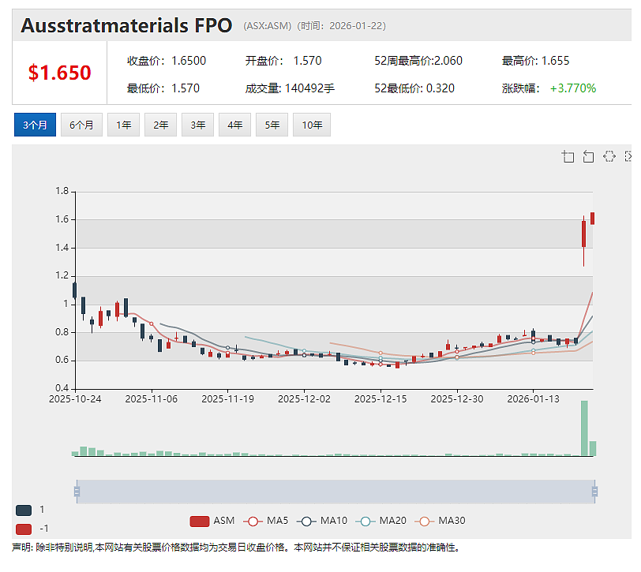Click the 成交量: 140492手 value
This screenshot has width=641, height=572.
(x=290, y=88)
